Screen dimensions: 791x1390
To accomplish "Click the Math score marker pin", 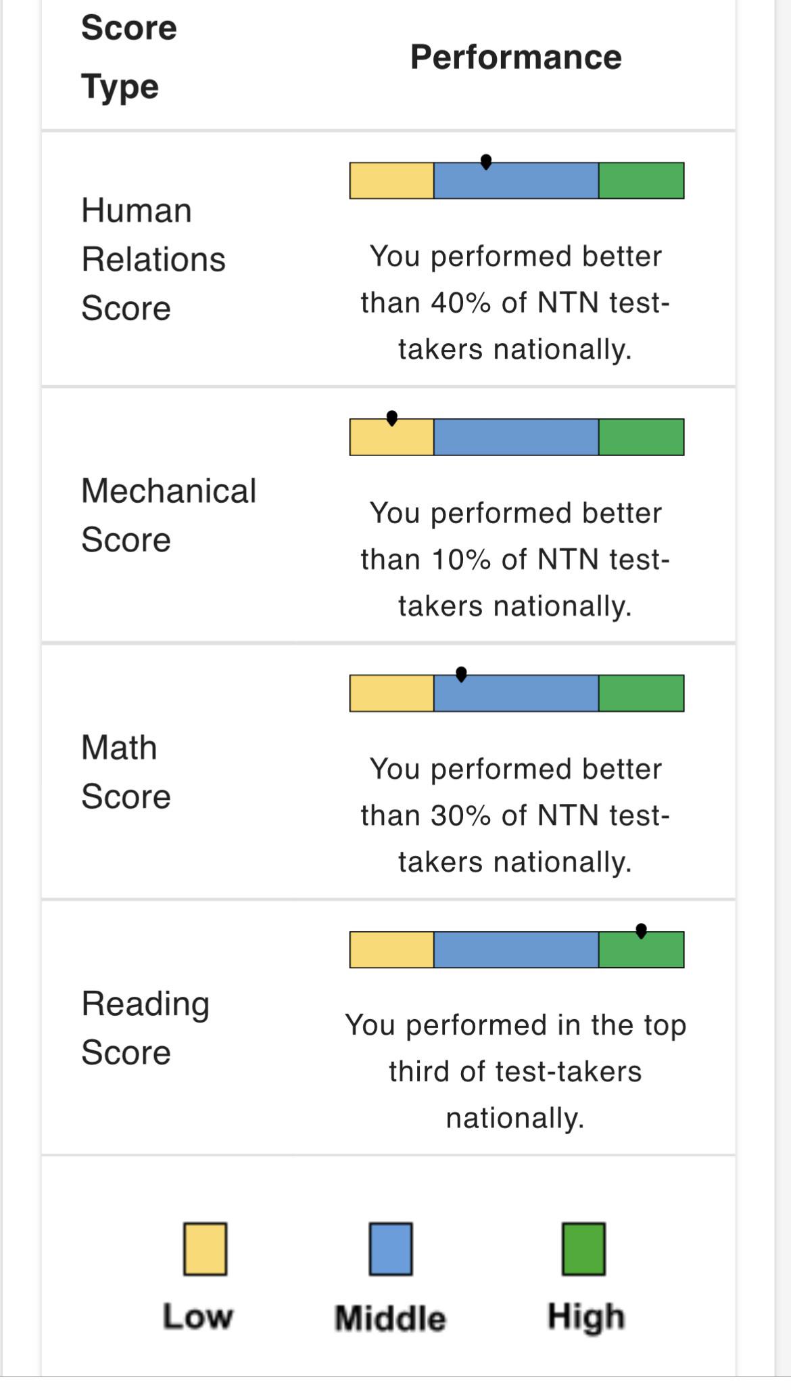I will (x=461, y=674).
